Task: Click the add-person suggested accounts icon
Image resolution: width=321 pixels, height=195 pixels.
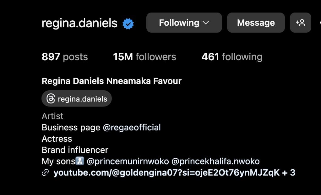Action: (x=300, y=23)
